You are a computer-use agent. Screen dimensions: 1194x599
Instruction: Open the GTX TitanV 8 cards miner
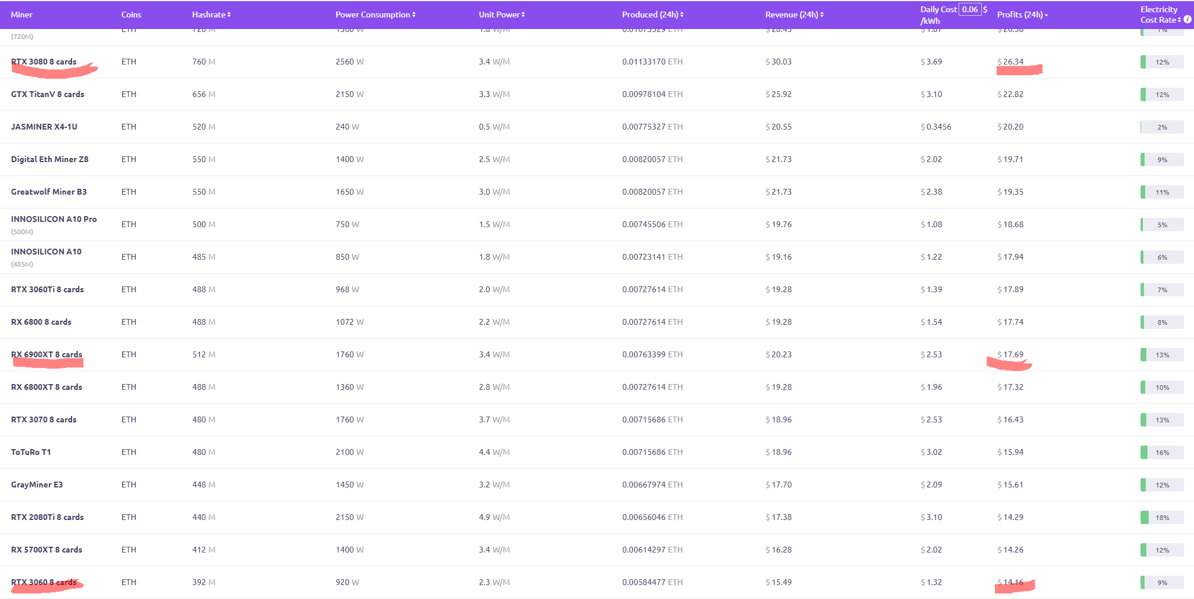pos(48,94)
